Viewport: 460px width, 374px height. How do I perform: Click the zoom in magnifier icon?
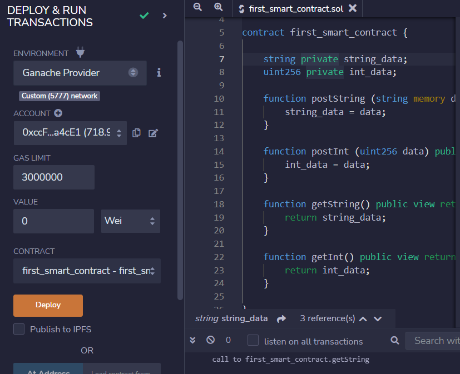click(x=218, y=7)
